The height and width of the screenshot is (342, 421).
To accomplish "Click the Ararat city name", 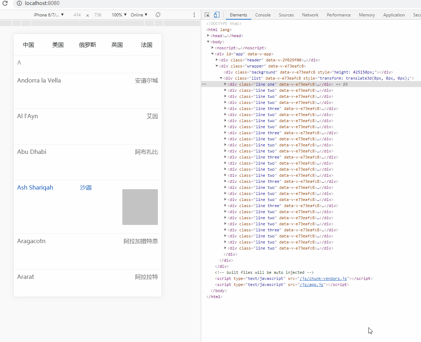I will pyautogui.click(x=25, y=277).
